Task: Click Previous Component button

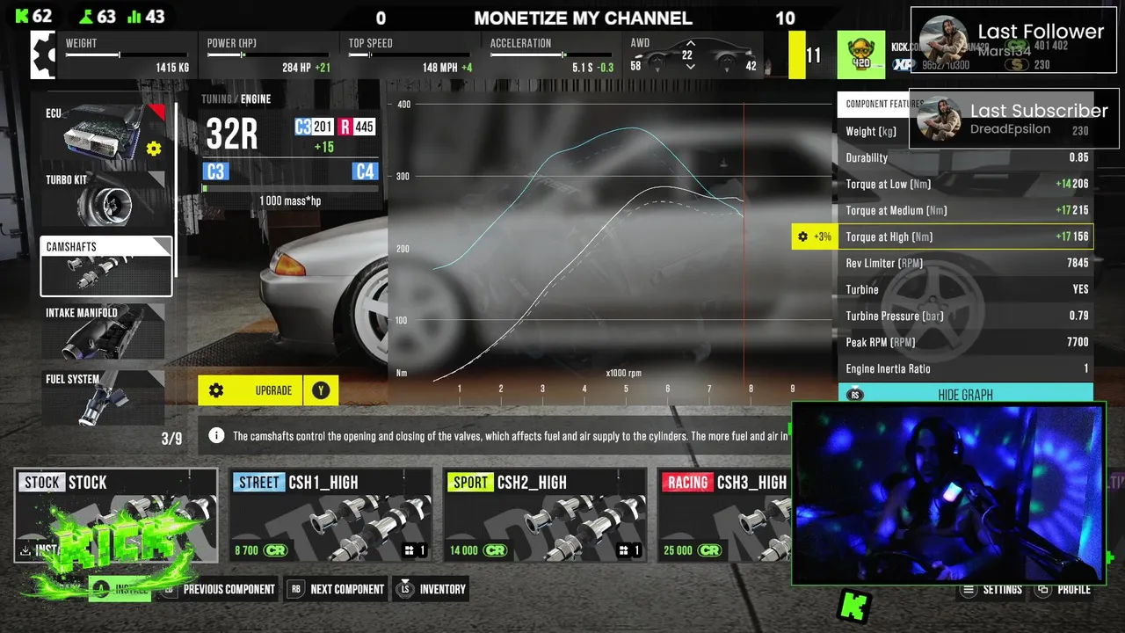Action: [x=219, y=589]
